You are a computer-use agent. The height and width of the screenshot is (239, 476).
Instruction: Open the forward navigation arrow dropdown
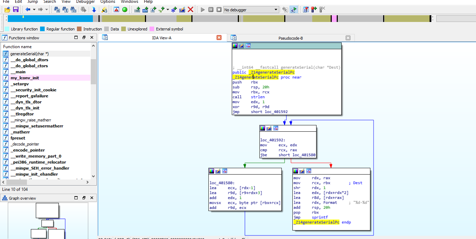click(x=46, y=10)
